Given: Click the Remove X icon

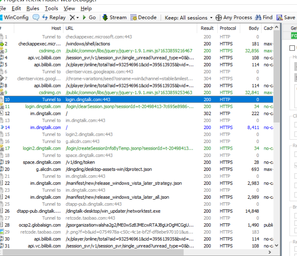Looking at the screenshot, I should point(72,17).
